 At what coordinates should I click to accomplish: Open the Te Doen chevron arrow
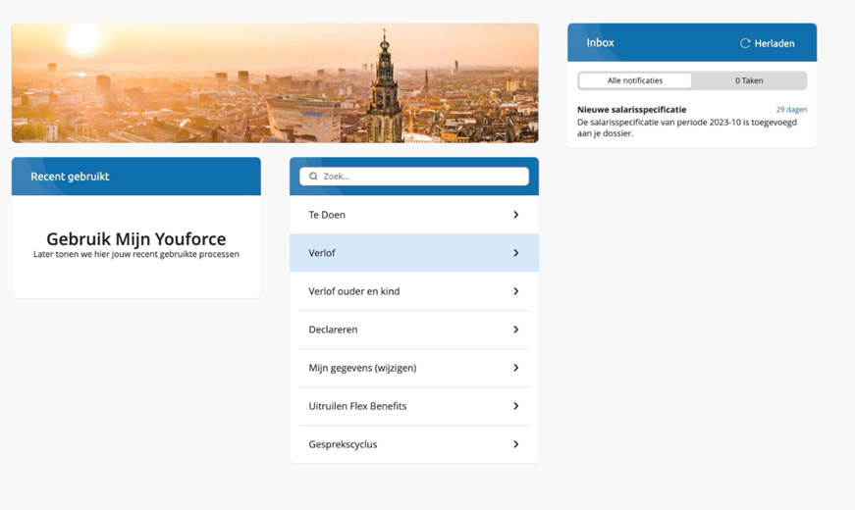click(515, 215)
